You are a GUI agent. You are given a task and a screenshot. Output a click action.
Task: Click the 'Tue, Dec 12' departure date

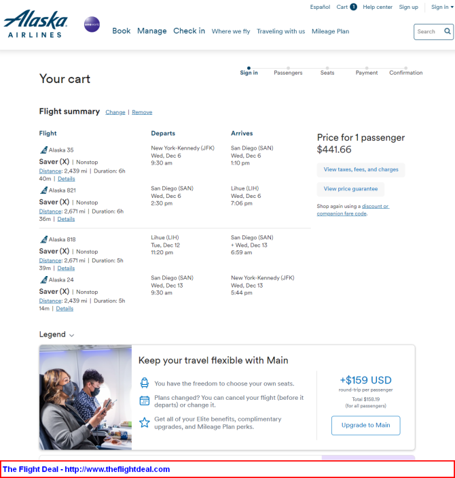pos(166,245)
